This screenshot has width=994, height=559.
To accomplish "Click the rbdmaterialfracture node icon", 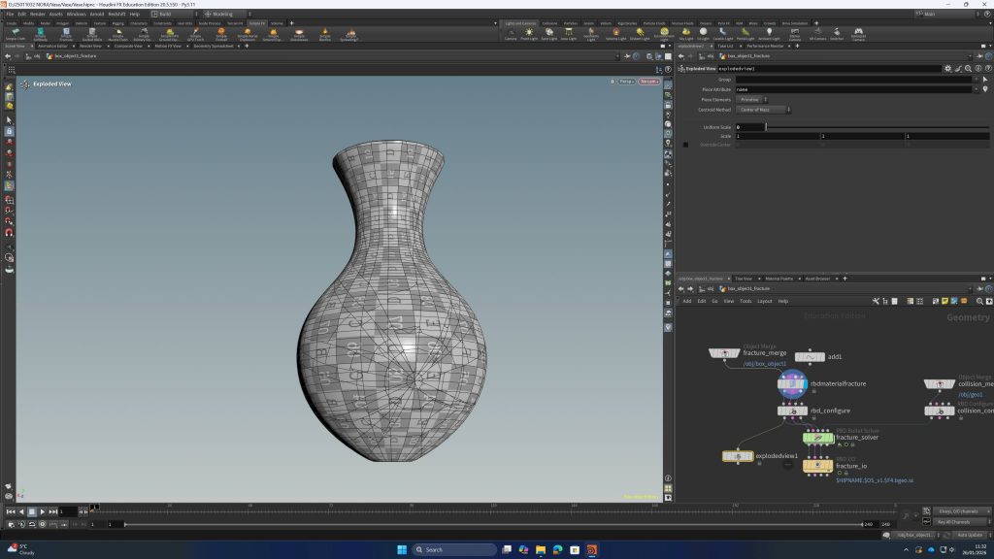I will (792, 384).
